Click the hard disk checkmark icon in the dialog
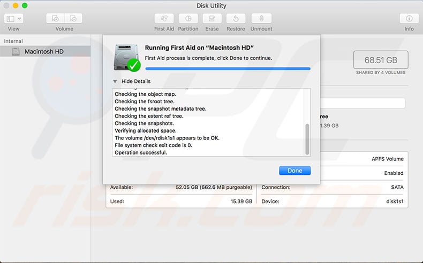The image size is (423, 263). [127, 58]
